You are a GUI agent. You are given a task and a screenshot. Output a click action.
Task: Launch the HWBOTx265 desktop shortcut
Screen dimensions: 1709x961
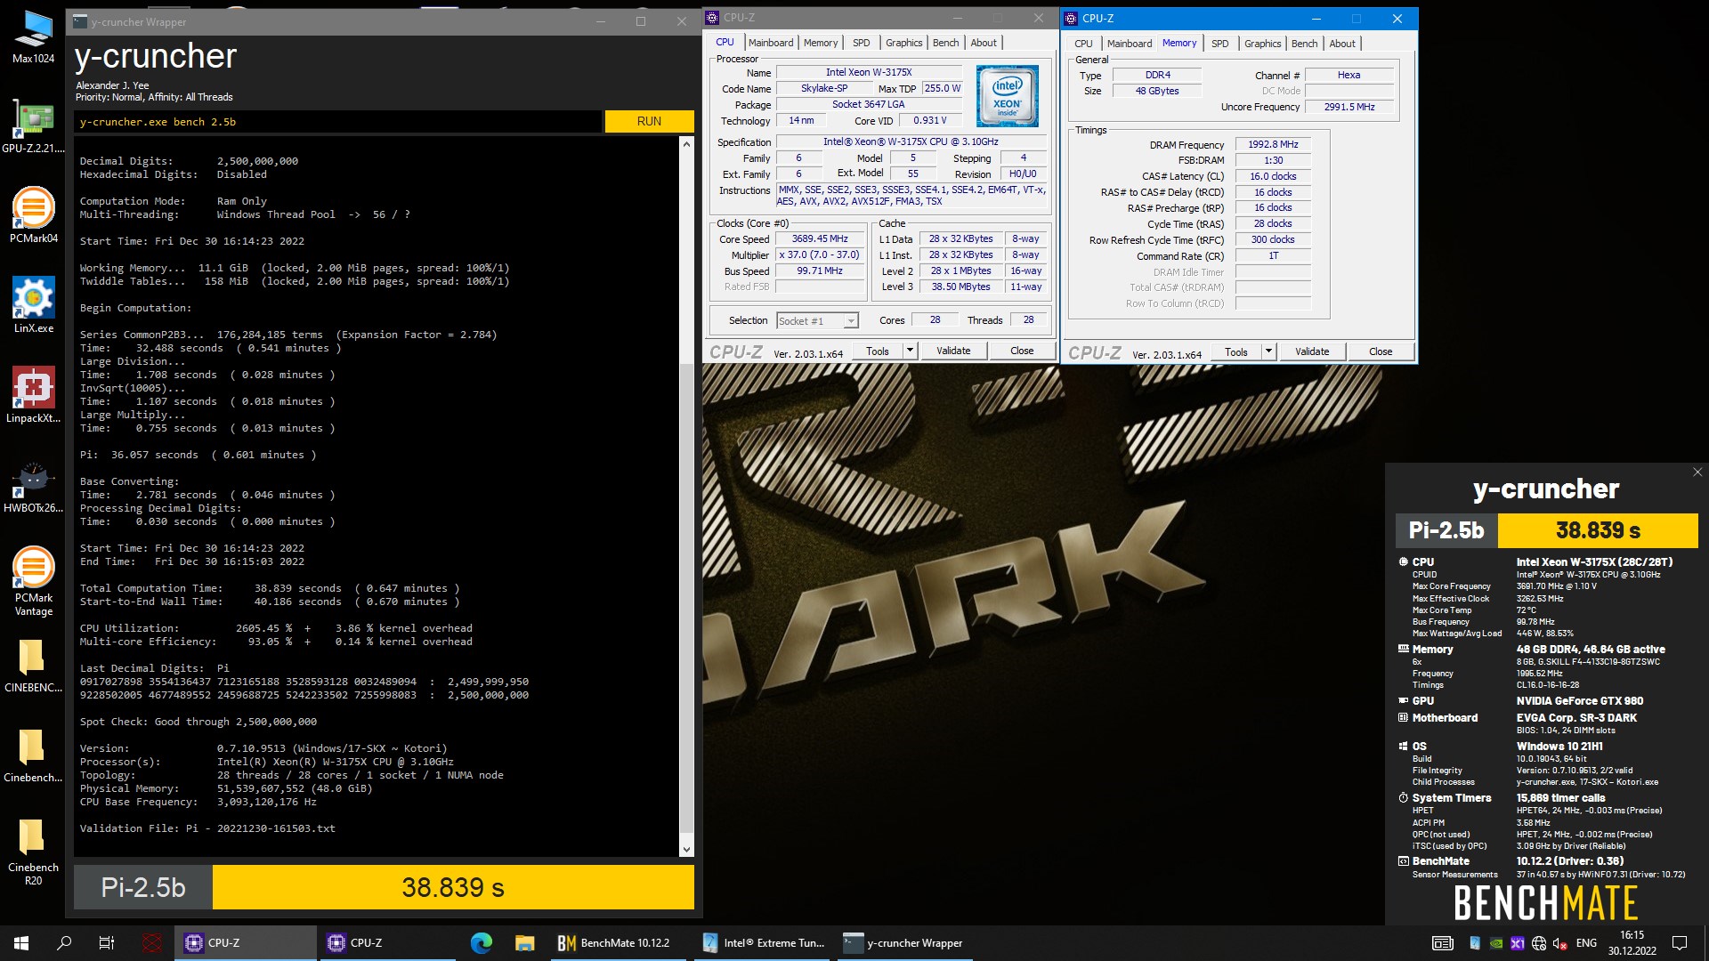click(x=33, y=486)
